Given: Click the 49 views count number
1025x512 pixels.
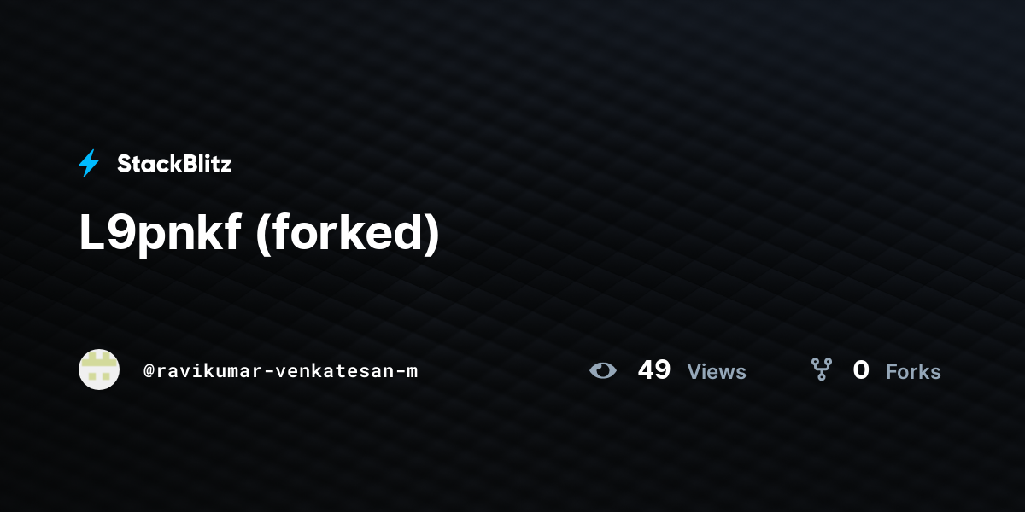Looking at the screenshot, I should (x=654, y=370).
